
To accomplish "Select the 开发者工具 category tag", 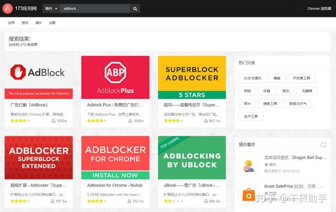I will 301,78.
